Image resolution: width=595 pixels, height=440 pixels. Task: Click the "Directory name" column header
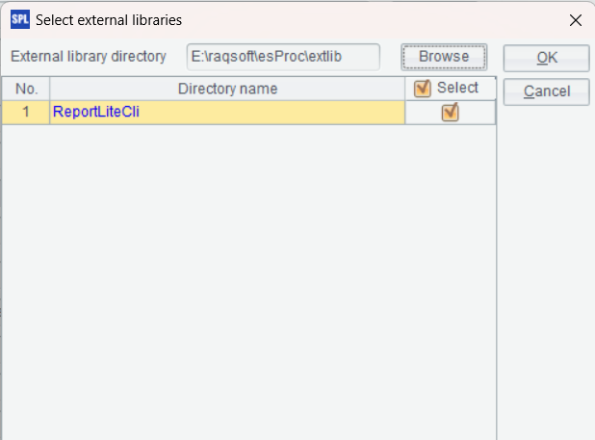point(227,89)
